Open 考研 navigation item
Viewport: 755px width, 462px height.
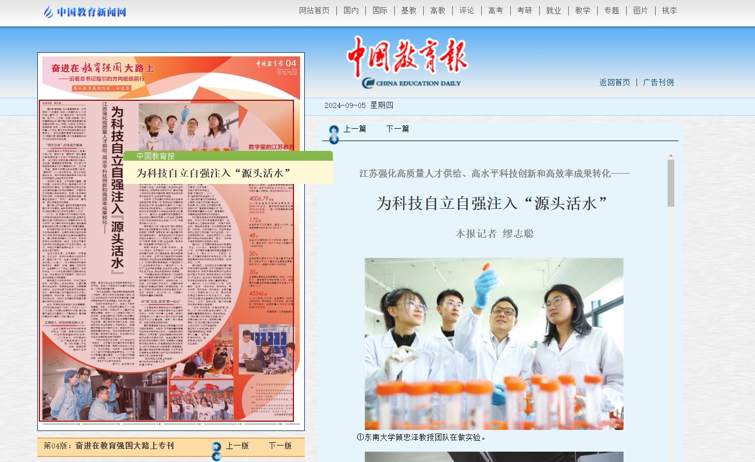(525, 10)
